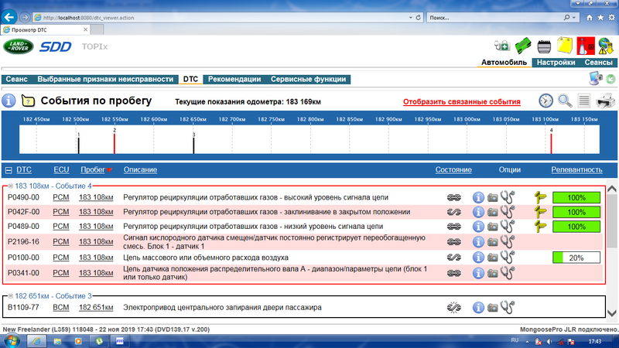The height and width of the screenshot is (348, 619).
Task: Open the Windows Start button
Action: click(x=12, y=340)
